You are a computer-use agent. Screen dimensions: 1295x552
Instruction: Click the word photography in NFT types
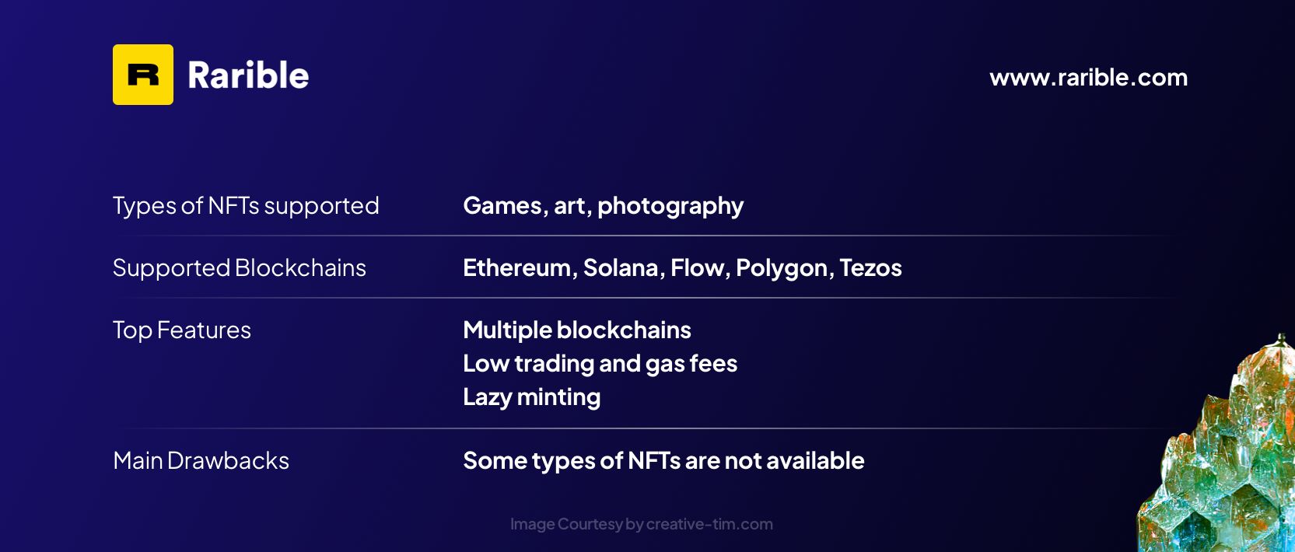point(670,206)
